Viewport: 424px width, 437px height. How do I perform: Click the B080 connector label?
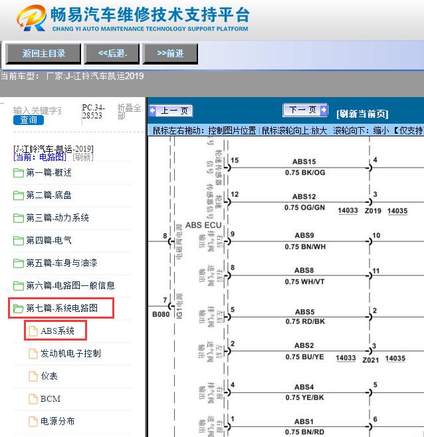coord(161,315)
